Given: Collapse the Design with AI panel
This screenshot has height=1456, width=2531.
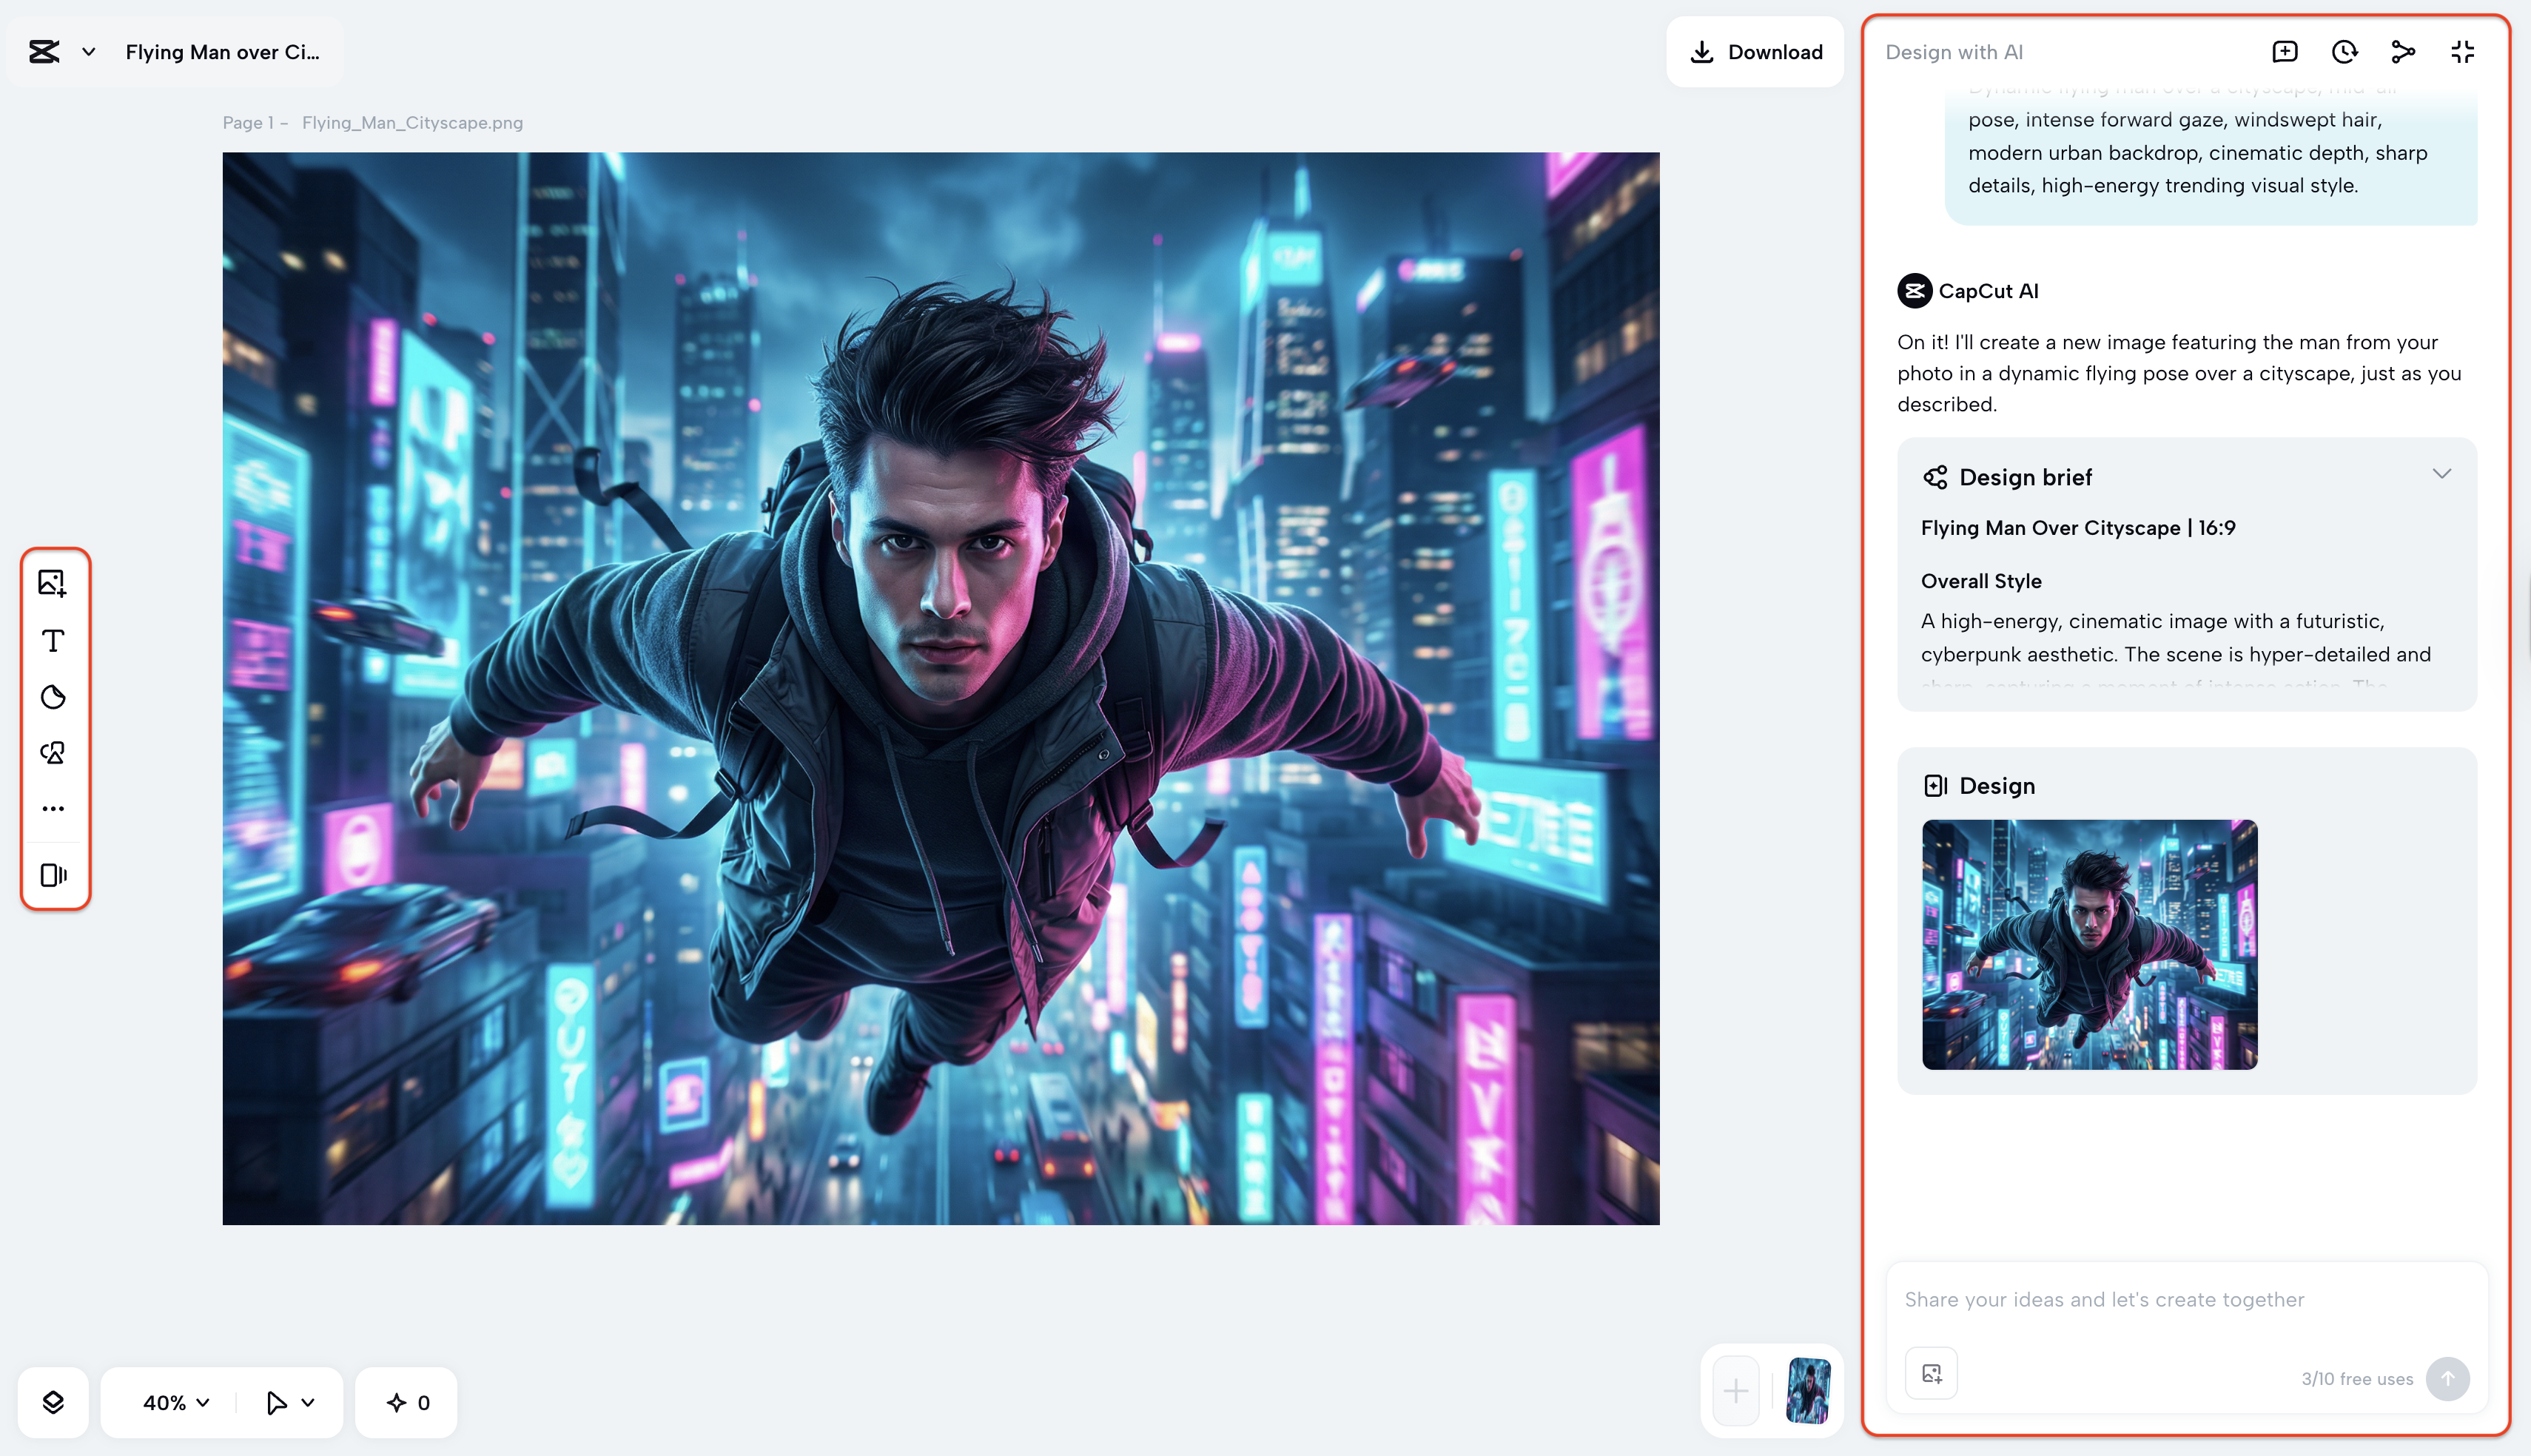Looking at the screenshot, I should pos(2462,52).
